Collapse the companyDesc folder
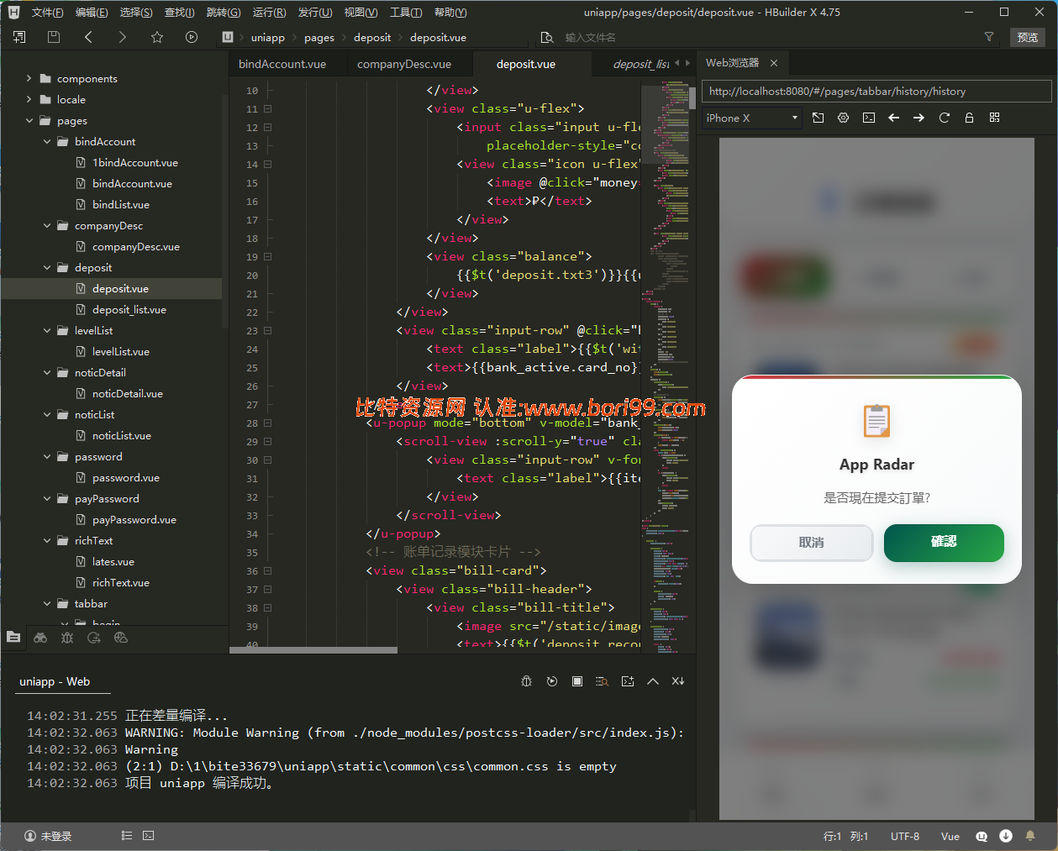This screenshot has width=1058, height=851. click(x=47, y=225)
